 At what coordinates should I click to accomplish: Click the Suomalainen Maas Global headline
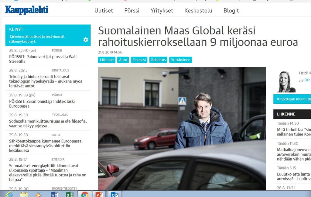coord(198,36)
